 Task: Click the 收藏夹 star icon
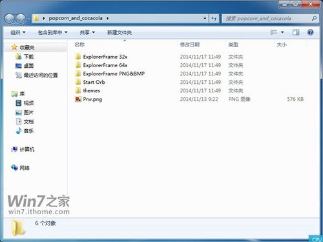[x=14, y=47]
